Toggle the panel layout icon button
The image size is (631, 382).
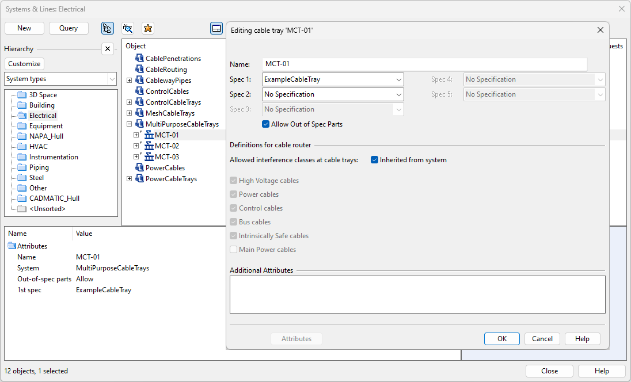pyautogui.click(x=216, y=28)
